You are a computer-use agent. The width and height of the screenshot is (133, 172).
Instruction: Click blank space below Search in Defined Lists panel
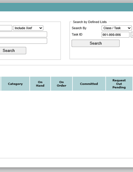101,53
